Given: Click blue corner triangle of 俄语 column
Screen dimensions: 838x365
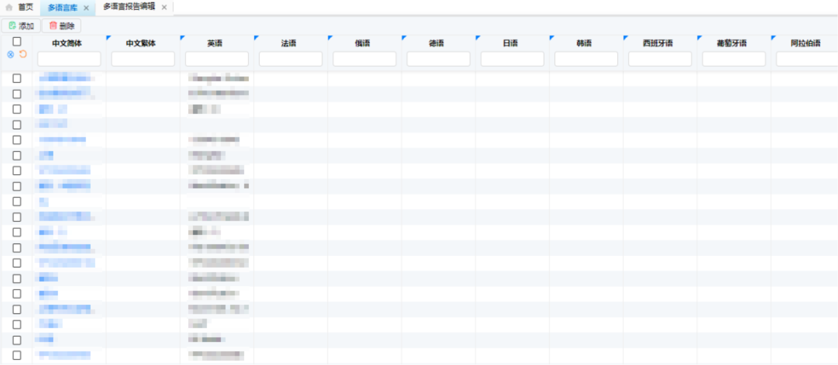Looking at the screenshot, I should click(x=330, y=38).
